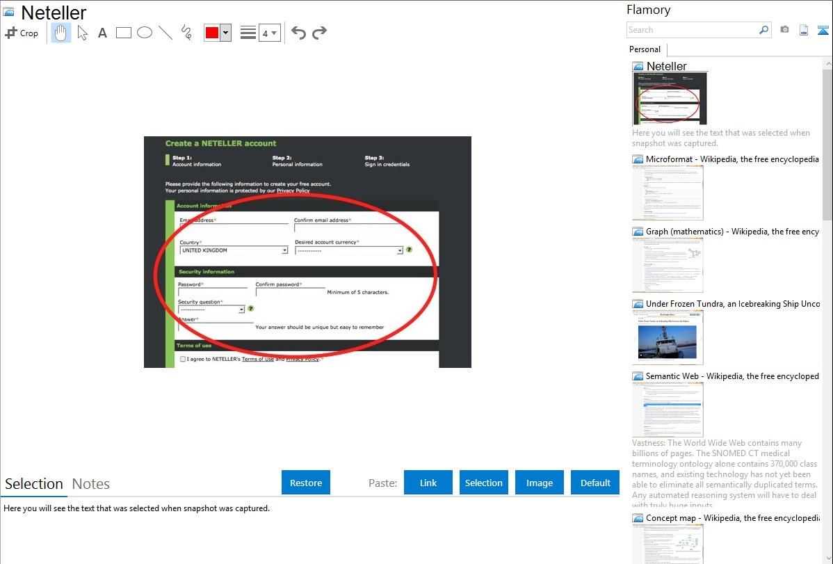Screen dimensions: 833x564
Task: Open the color picker dropdown arrow
Action: 225,33
